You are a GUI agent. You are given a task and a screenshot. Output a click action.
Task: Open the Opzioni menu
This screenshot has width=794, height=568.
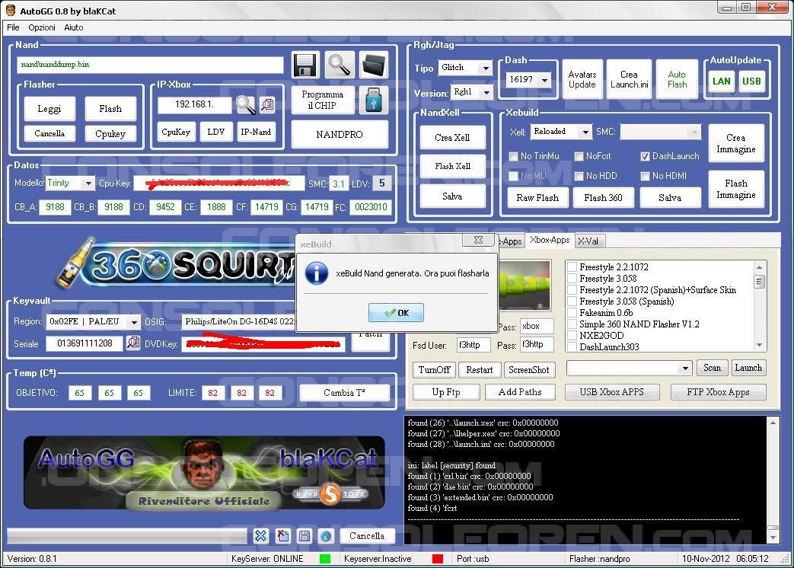(x=42, y=27)
